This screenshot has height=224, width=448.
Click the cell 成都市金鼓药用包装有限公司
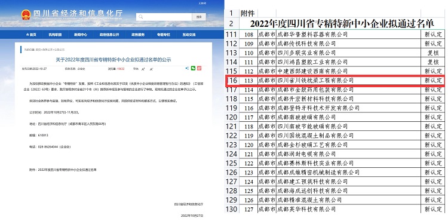click(348, 90)
